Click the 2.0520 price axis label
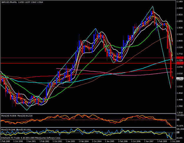Screen dimensions: 184x143 pyautogui.click(x=180, y=15)
